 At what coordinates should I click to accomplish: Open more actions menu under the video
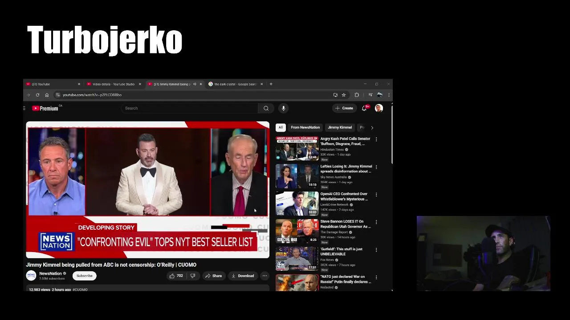(x=265, y=276)
